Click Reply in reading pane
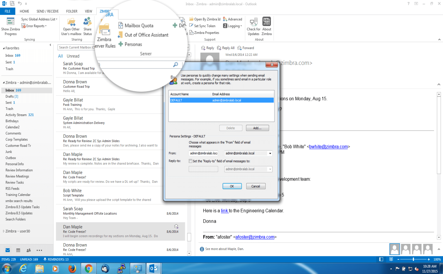 click(208, 48)
